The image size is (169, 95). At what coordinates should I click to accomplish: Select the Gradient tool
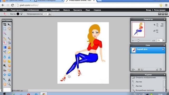(5, 47)
